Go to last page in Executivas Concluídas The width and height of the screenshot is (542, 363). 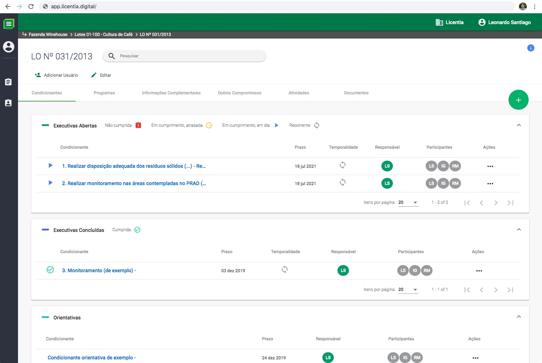[x=510, y=290]
